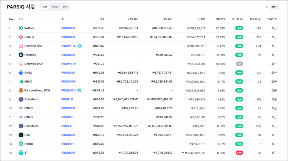
Task: Sort by the +2% 깊이 column header
Action: pyautogui.click(x=133, y=19)
